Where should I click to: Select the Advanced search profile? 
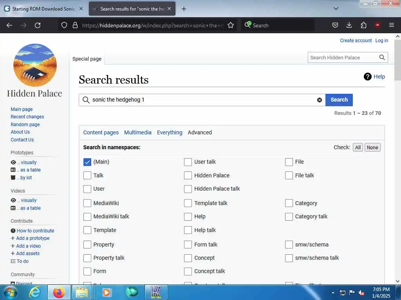coord(200,133)
